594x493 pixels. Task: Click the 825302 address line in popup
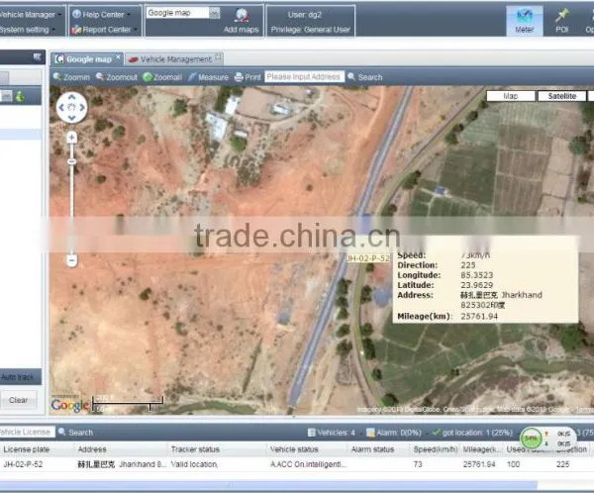(482, 305)
